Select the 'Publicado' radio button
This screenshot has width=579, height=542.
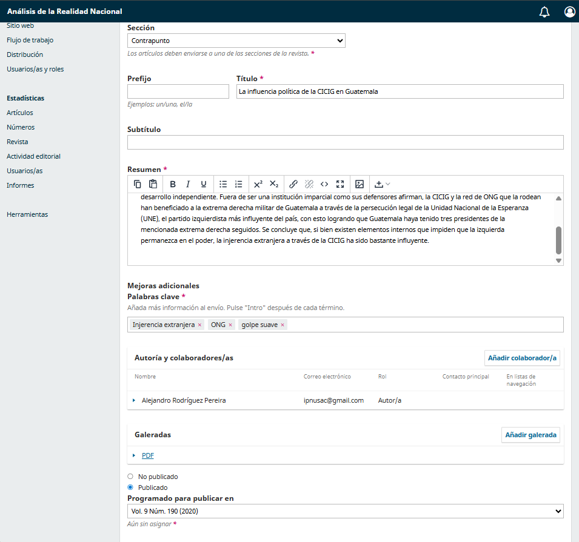point(130,487)
